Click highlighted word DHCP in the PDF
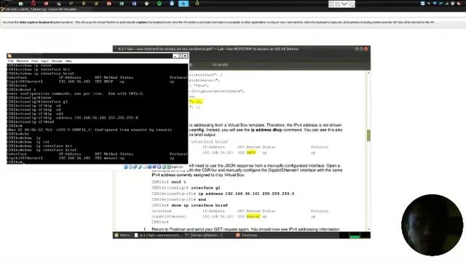The width and height of the screenshot is (466, 262). point(251,153)
